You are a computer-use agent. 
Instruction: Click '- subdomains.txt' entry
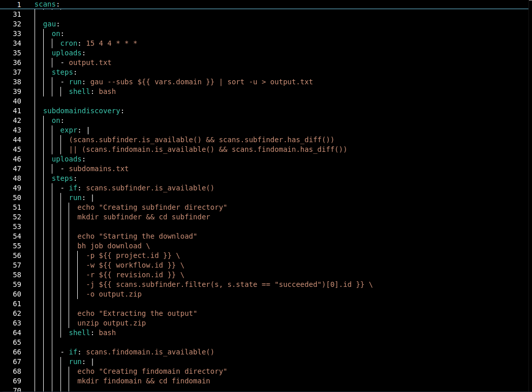(95, 169)
